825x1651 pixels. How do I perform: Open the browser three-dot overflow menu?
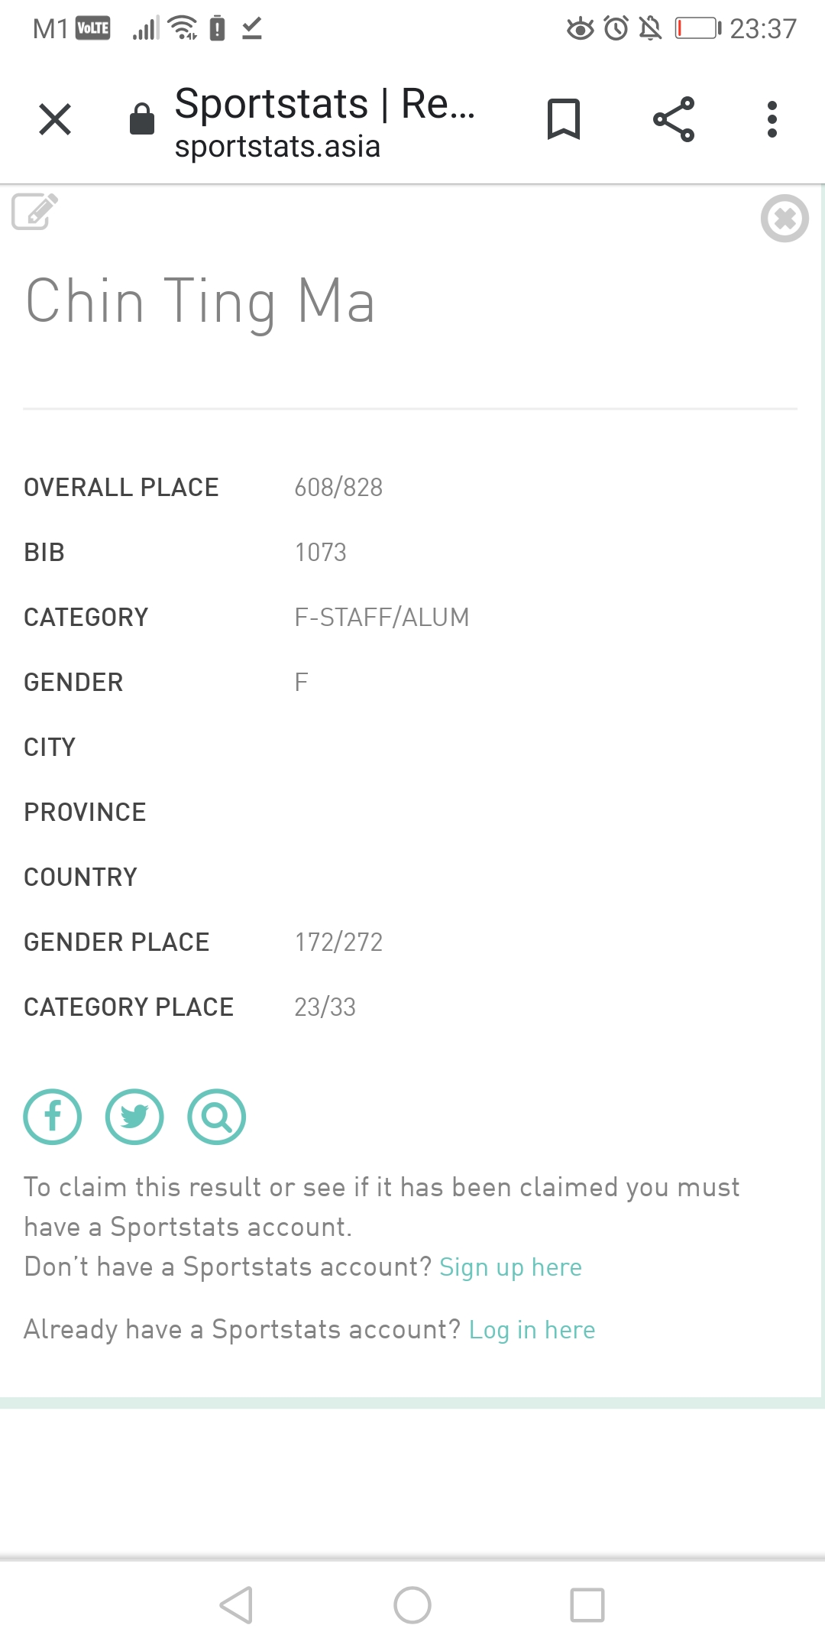772,119
